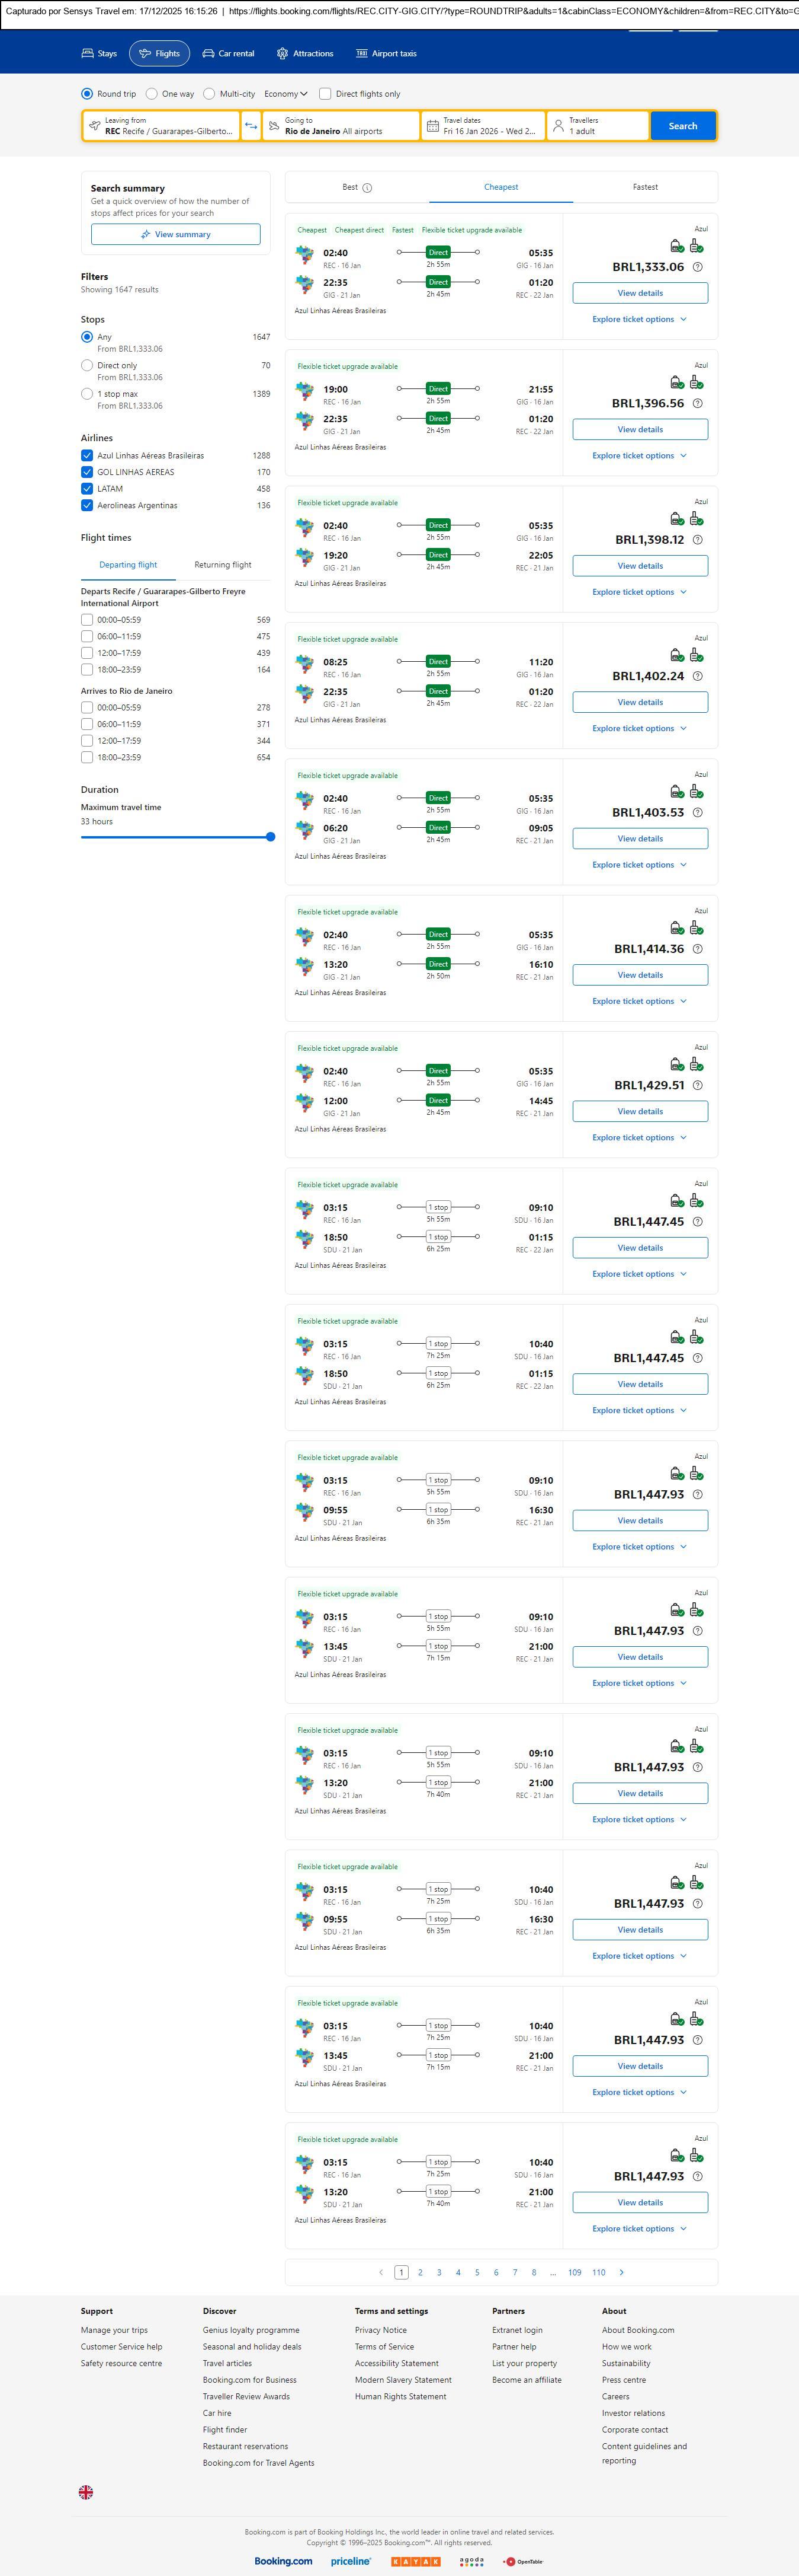The height and width of the screenshot is (2576, 799).
Task: Click the info icon next to Best tab
Action: coord(368,188)
